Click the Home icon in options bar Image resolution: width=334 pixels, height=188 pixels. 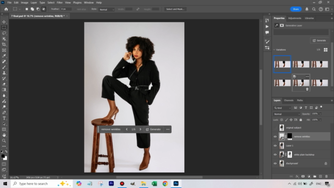point(6,9)
